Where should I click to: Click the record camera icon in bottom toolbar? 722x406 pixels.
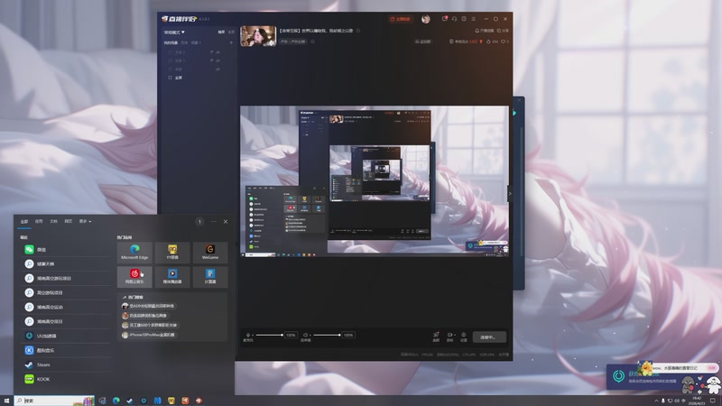pyautogui.click(x=449, y=337)
